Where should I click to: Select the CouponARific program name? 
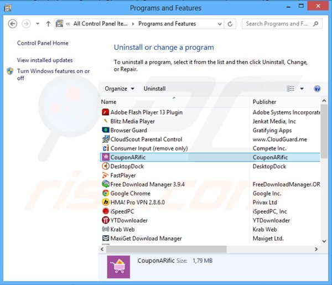pyautogui.click(x=128, y=157)
